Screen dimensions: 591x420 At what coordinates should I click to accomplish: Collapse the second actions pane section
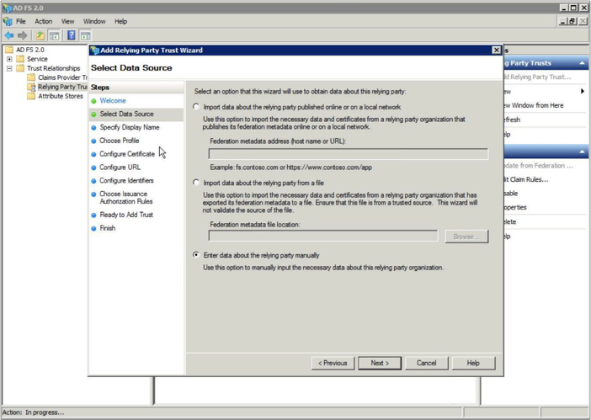[582, 152]
